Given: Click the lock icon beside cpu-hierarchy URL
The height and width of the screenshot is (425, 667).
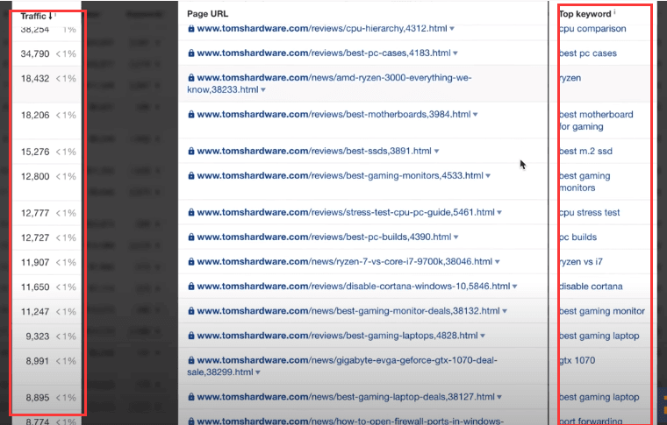Looking at the screenshot, I should [x=191, y=28].
